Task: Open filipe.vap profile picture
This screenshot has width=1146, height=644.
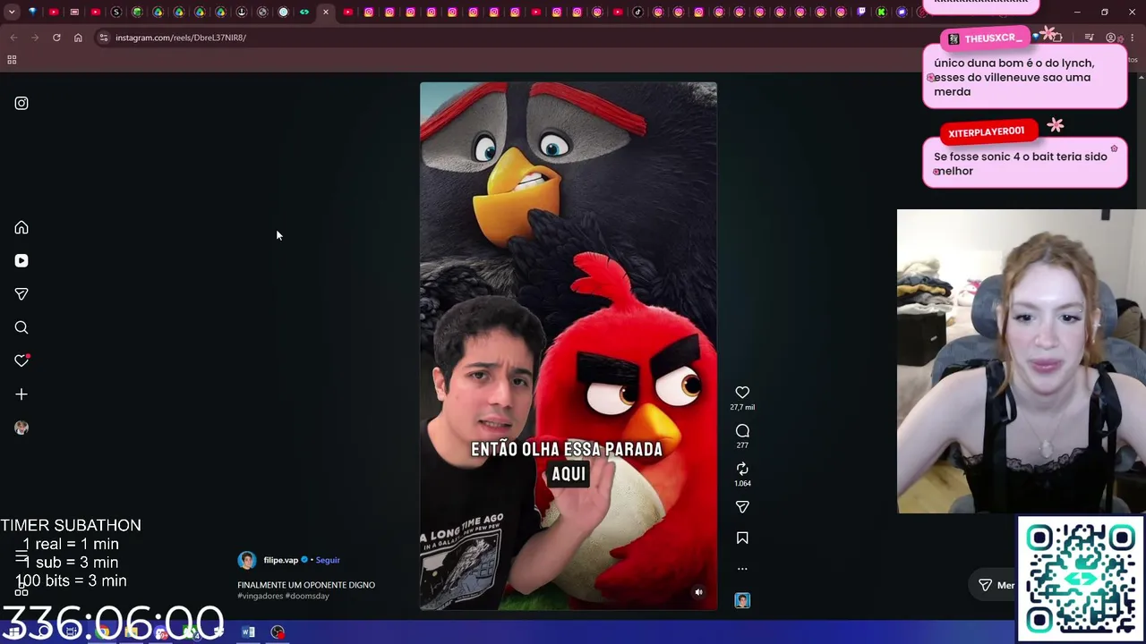Action: tap(246, 560)
